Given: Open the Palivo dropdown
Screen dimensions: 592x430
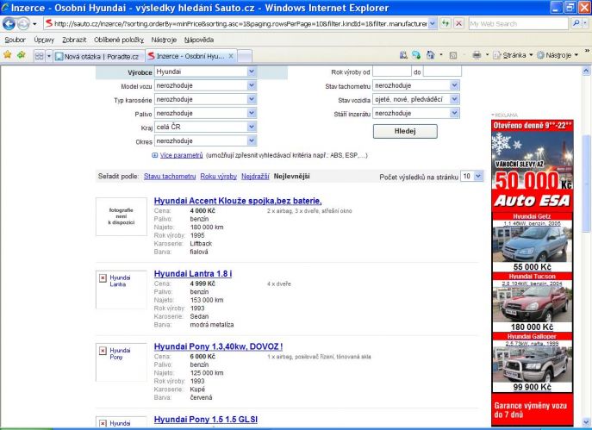Looking at the screenshot, I should [206, 113].
